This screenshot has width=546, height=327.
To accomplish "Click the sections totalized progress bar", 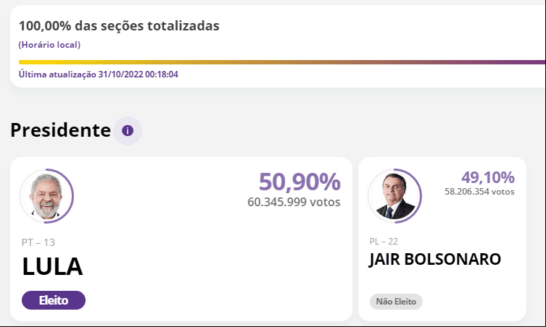I will pos(282,62).
